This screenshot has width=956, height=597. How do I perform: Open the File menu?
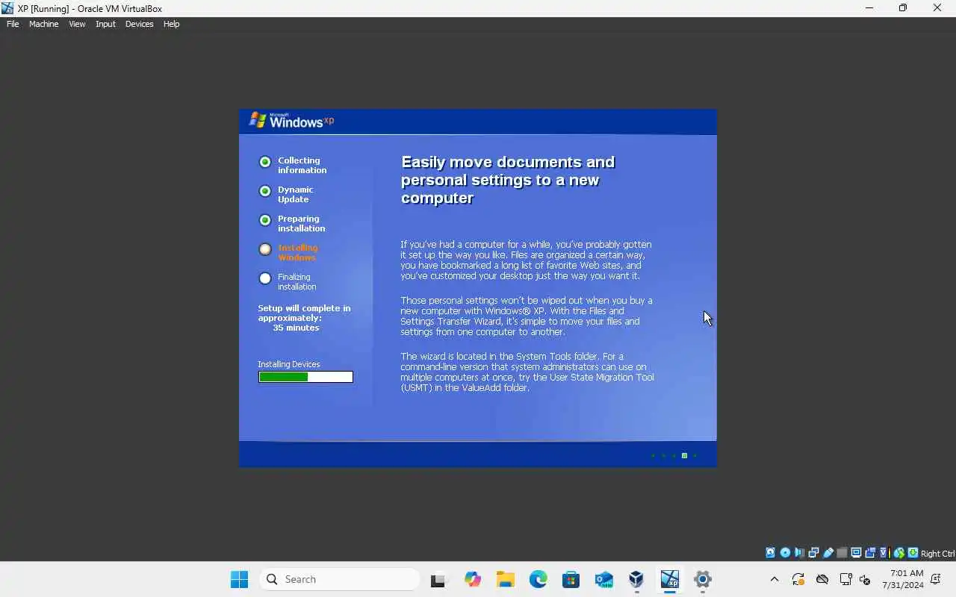point(13,24)
